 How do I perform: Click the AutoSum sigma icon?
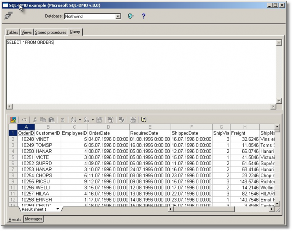pos(63,120)
